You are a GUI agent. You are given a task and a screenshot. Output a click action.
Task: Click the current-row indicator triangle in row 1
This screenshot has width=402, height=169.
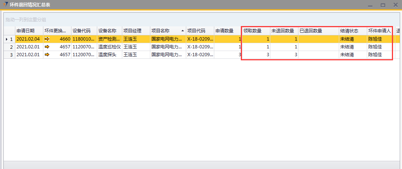click(6, 39)
